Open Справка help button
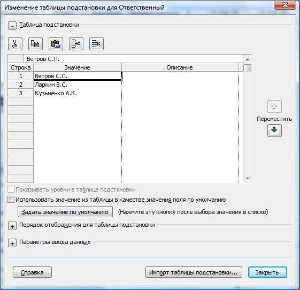300x290 pixels. (32, 272)
